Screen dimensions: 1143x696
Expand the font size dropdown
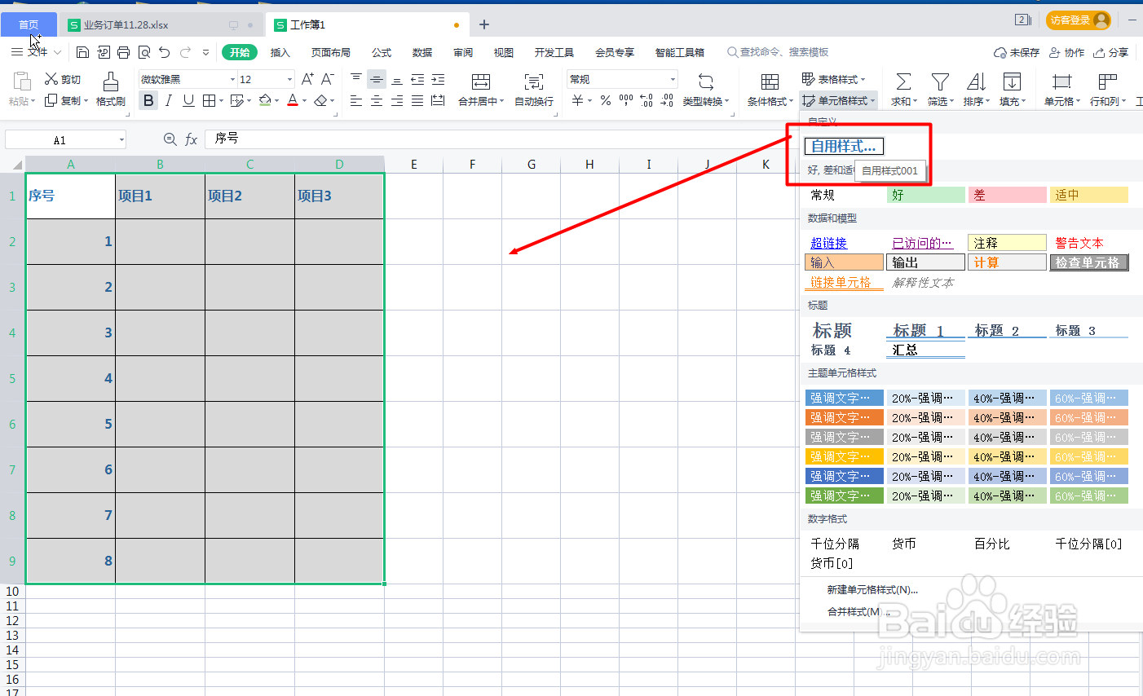(289, 79)
